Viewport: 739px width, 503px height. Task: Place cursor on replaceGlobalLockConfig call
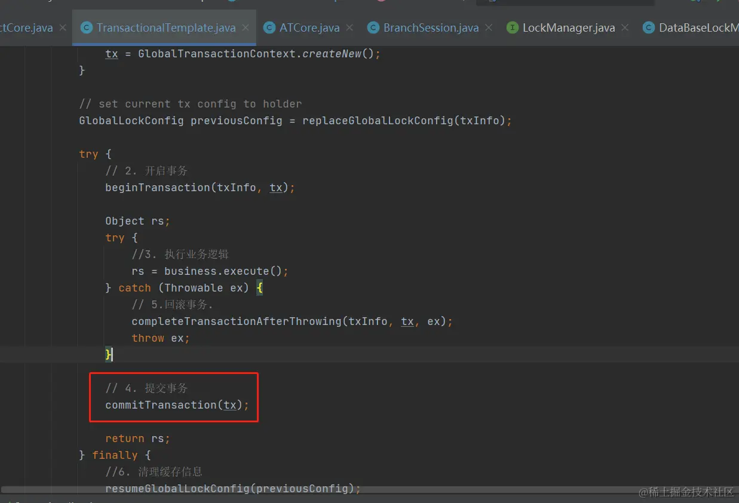point(378,121)
